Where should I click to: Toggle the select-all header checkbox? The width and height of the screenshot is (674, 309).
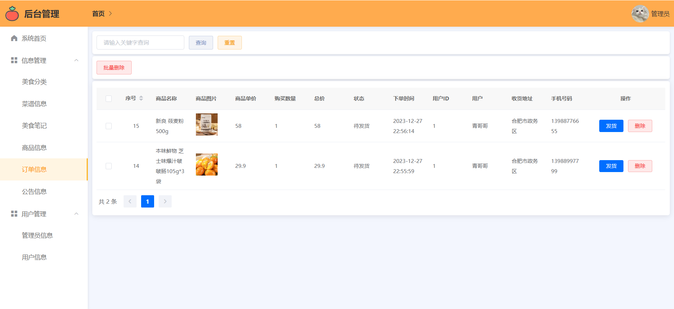point(109,99)
